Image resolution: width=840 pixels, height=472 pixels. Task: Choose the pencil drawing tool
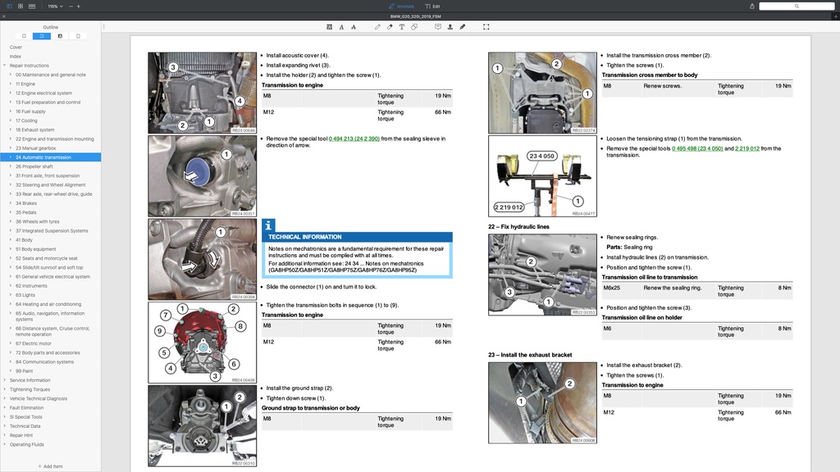(x=377, y=27)
